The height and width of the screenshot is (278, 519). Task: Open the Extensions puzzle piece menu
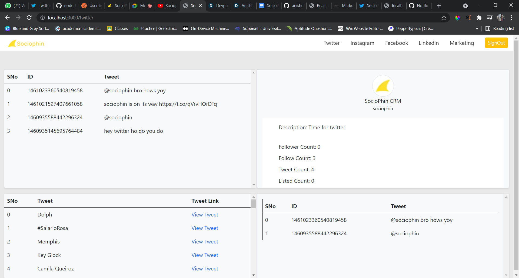click(x=479, y=18)
